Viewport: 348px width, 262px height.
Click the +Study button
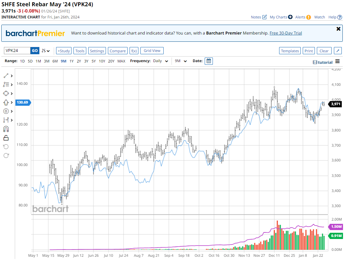64,51
